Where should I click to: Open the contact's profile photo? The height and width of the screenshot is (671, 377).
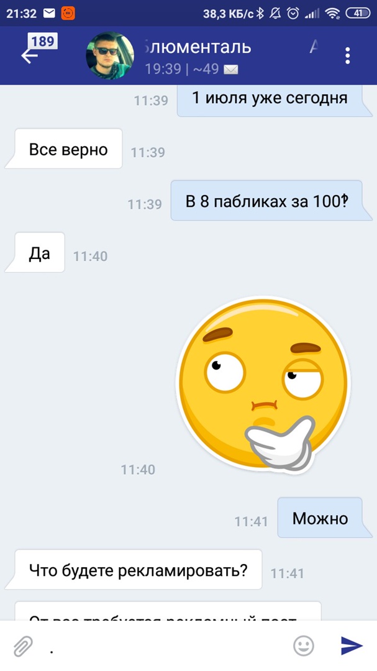point(110,56)
